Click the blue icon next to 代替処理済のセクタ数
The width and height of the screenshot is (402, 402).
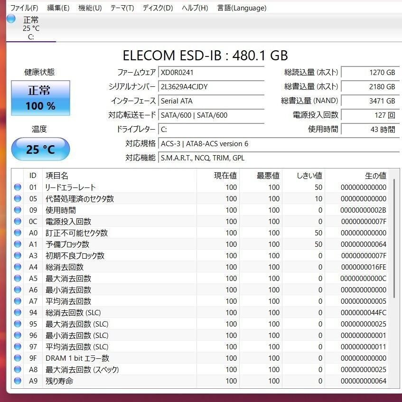click(18, 199)
